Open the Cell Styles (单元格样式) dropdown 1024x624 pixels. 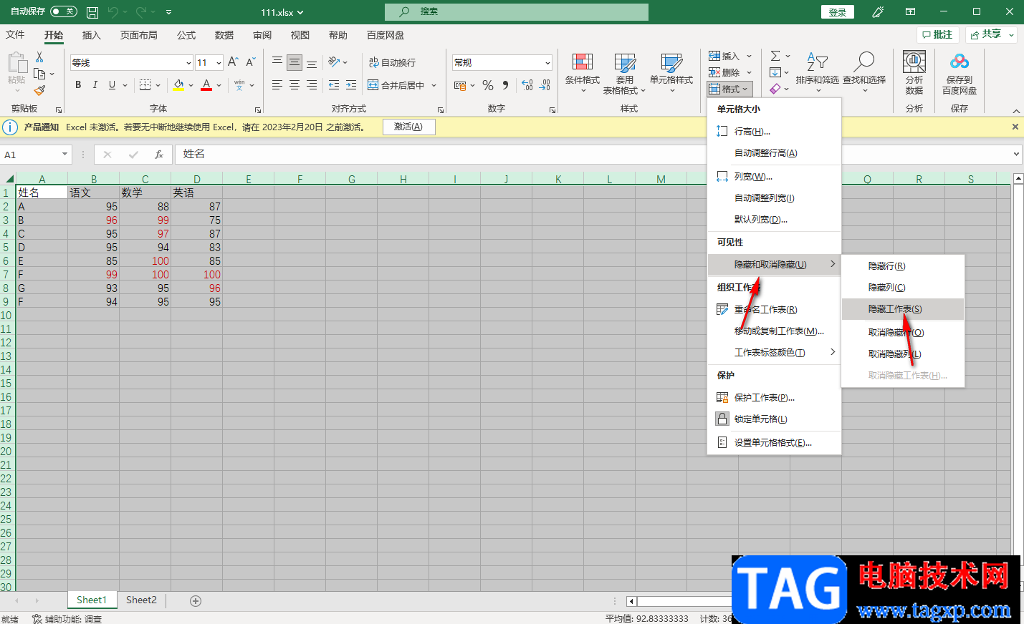(671, 73)
